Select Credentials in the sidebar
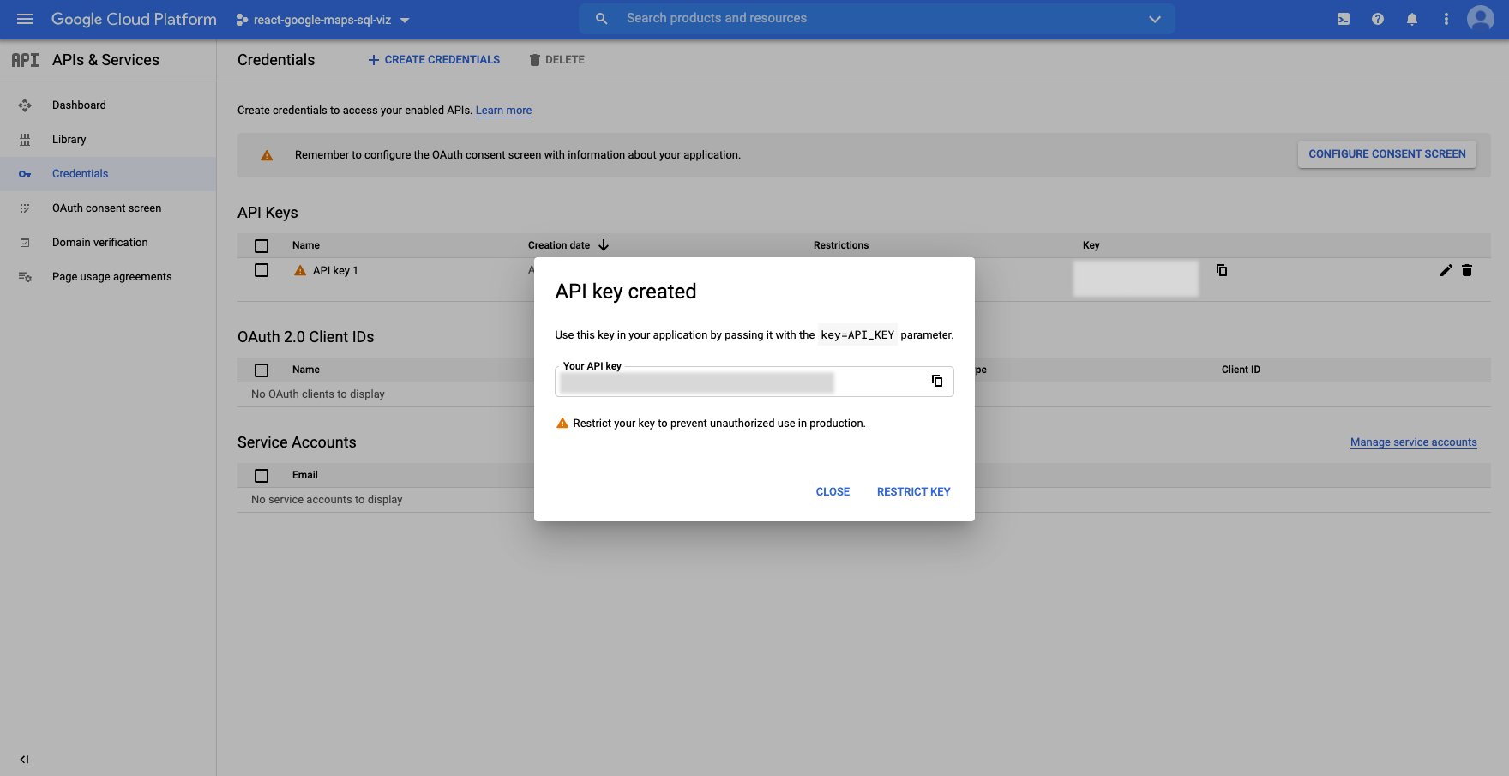This screenshot has height=776, width=1509. (x=108, y=174)
